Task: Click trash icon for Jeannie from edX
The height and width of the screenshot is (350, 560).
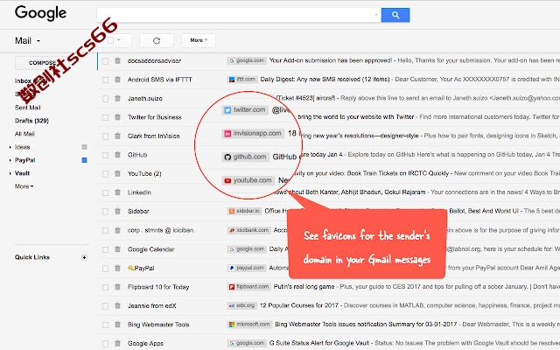Action: pyautogui.click(x=117, y=305)
